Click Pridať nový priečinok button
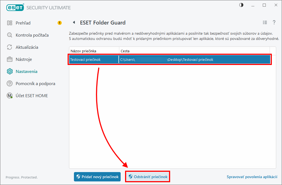 pyautogui.click(x=97, y=177)
